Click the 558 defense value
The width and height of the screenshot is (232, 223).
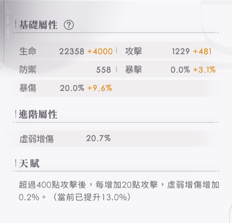[103, 70]
